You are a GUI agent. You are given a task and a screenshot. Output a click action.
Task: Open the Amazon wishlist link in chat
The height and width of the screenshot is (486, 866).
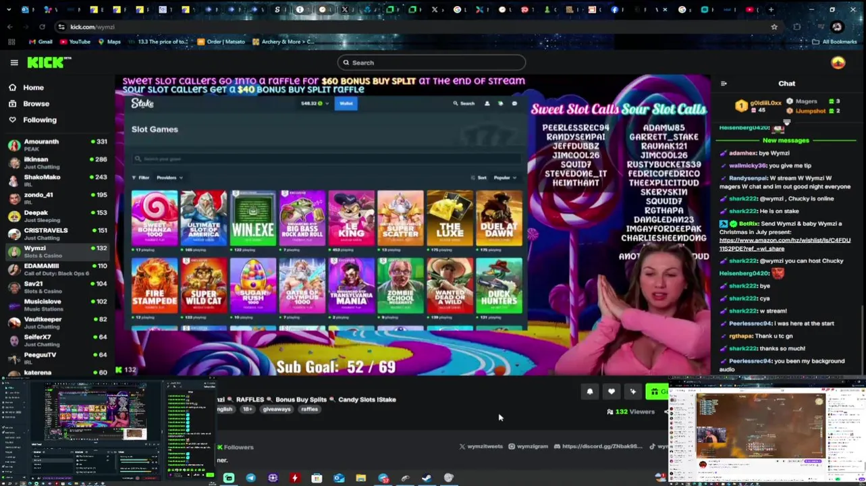[x=784, y=244]
